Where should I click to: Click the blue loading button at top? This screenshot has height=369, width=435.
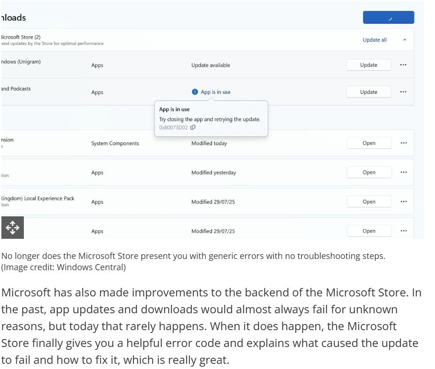388,17
